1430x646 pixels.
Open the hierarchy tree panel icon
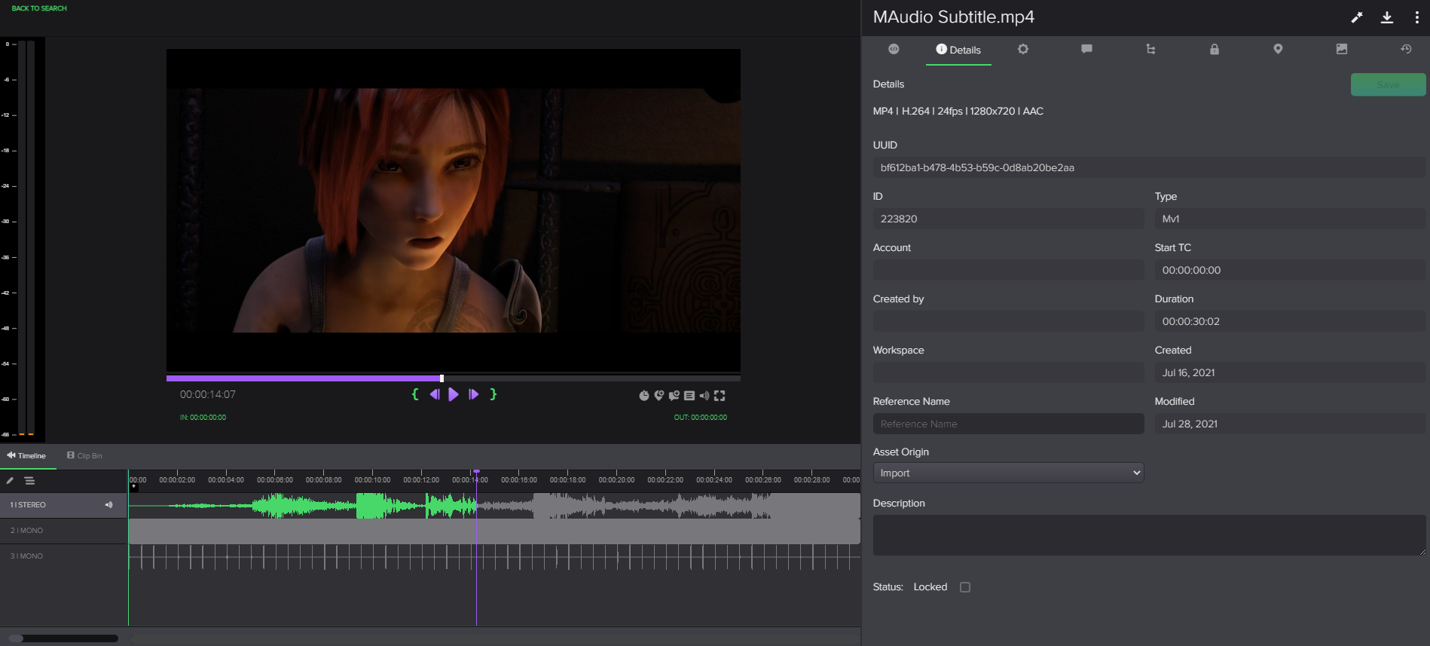[x=1150, y=50]
